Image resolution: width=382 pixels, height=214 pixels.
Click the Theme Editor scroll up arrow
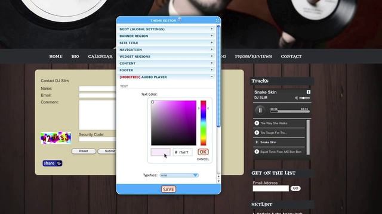218,177
